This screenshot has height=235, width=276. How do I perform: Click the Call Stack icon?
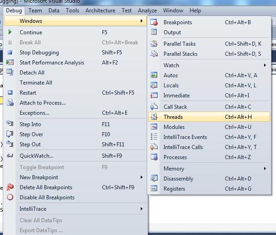coord(154,107)
